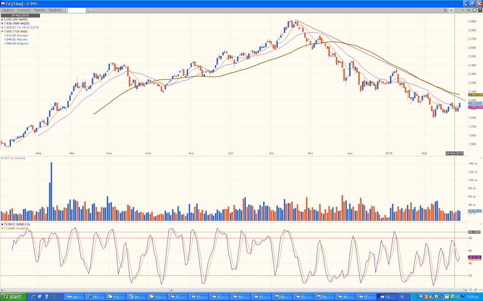Screen dimensions: 483x301
Task: Switch to RE... Internet Explorer taskbar window
Action: (x=96, y=297)
